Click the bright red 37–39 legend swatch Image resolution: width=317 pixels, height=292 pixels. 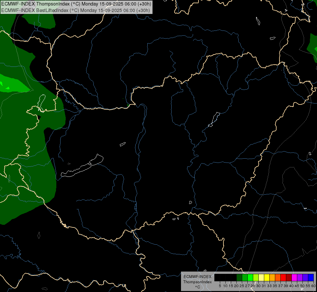283,277
